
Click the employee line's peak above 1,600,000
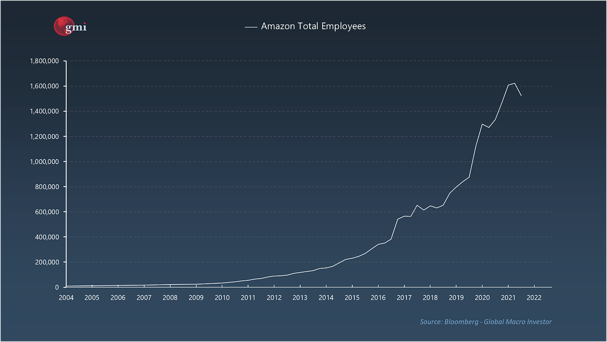[x=515, y=83]
